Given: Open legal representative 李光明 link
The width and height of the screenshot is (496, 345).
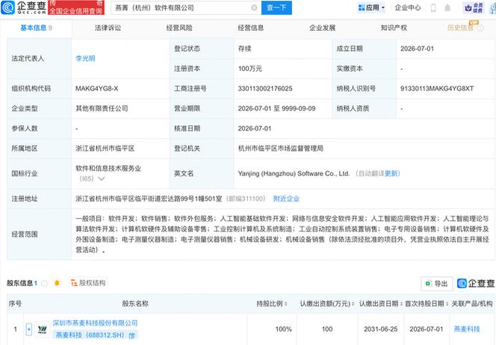Looking at the screenshot, I should pos(85,58).
